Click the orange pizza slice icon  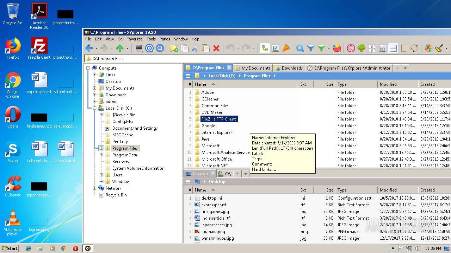286,48
